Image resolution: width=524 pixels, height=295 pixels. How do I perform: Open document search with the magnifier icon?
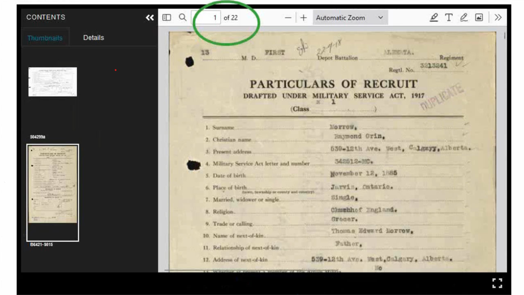coord(183,17)
